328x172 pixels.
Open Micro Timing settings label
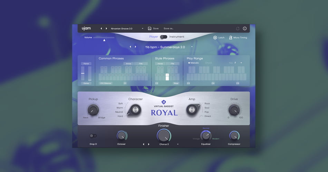tap(240, 37)
